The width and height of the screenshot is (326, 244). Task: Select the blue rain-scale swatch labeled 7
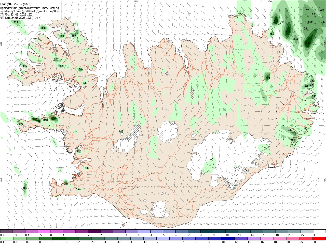(x=189, y=238)
